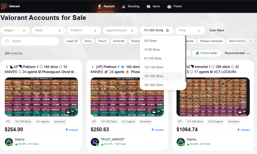Click the Search input field
This screenshot has width=257, height=154.
pyautogui.click(x=30, y=41)
